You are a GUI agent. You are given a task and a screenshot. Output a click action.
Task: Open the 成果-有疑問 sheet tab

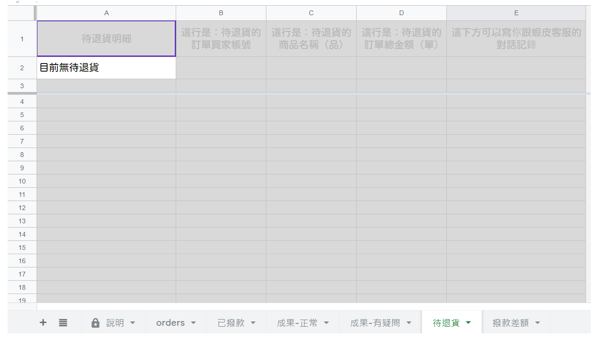375,323
